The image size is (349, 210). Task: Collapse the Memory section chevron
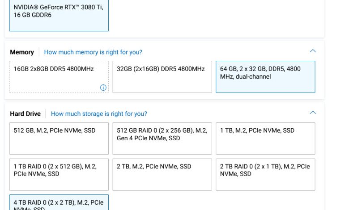click(x=313, y=51)
